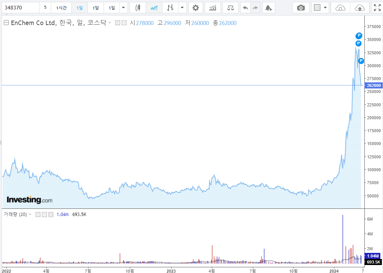Image resolution: width=383 pixels, height=273 pixels.
Task: Click the middle P marker
Action: click(358, 43)
